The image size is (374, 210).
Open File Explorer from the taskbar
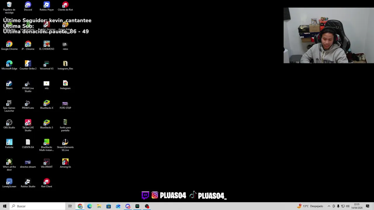pyautogui.click(x=99, y=206)
